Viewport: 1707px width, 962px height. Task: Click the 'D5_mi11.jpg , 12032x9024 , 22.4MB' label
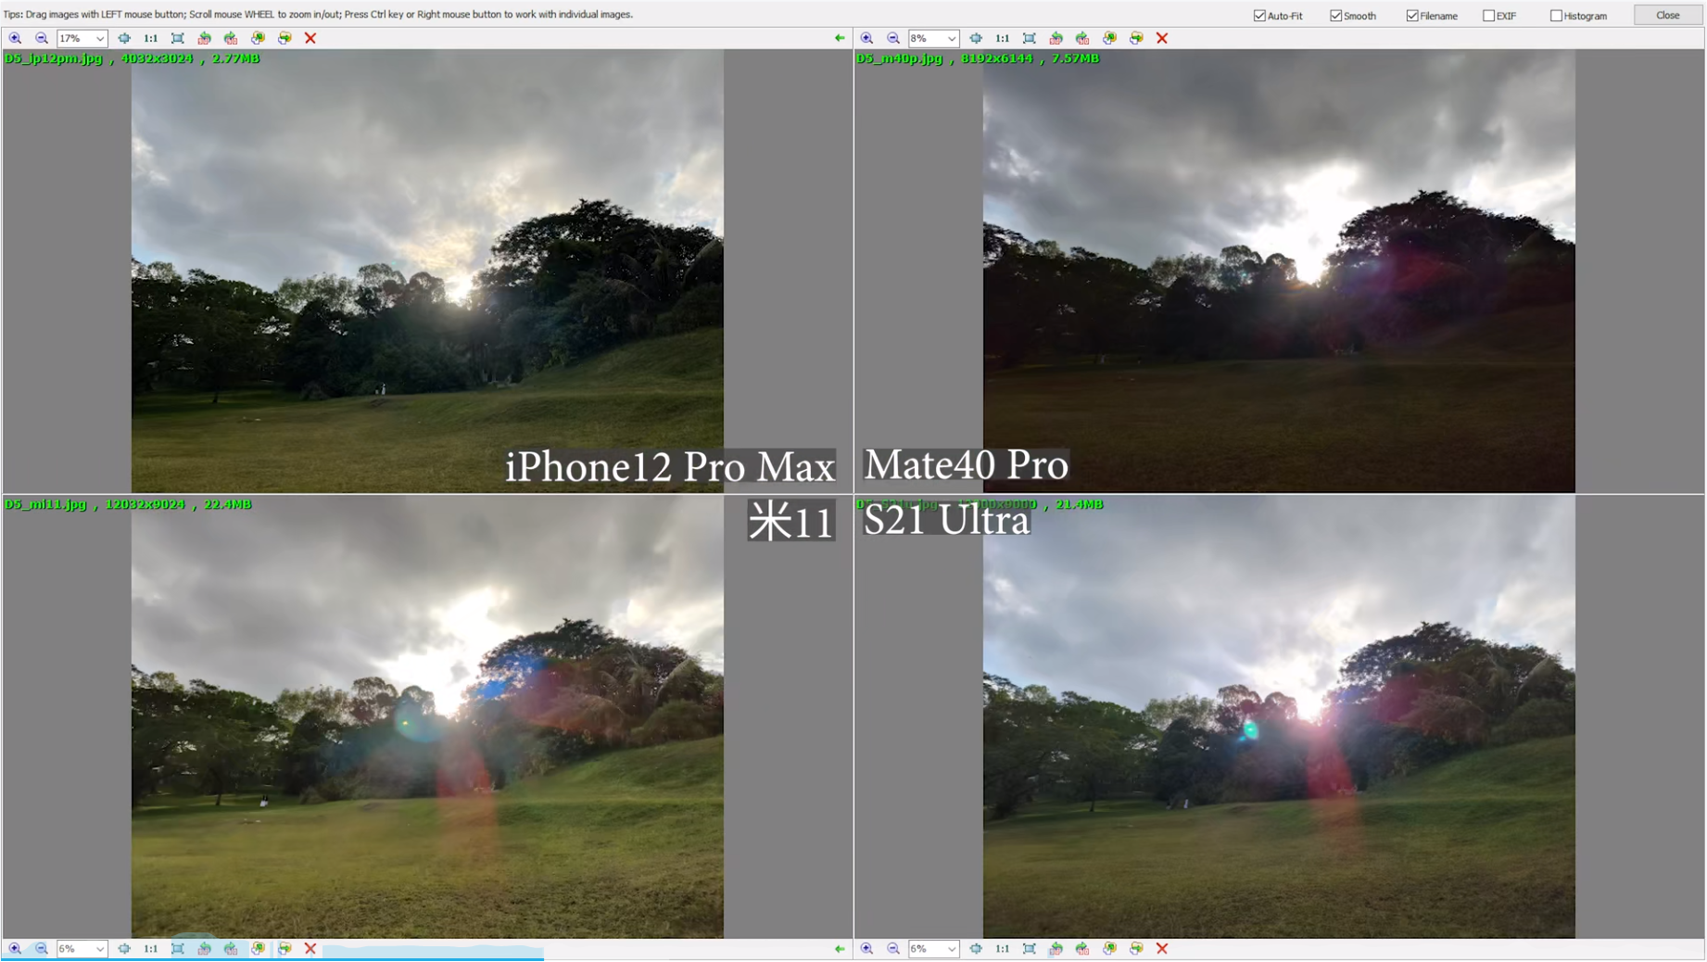pyautogui.click(x=128, y=504)
